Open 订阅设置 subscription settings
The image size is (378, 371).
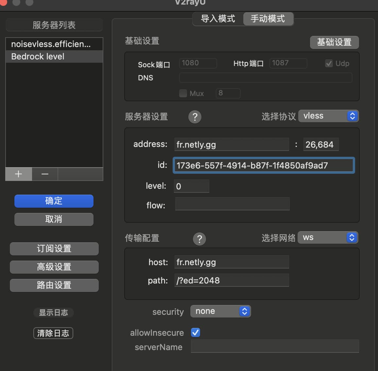(54, 249)
